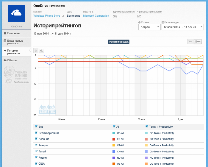Toggle the Испания checkbox
Image resolution: width=208 pixels, height=167 pixels.
36,139
